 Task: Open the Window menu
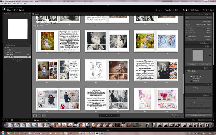(x=19, y=4)
